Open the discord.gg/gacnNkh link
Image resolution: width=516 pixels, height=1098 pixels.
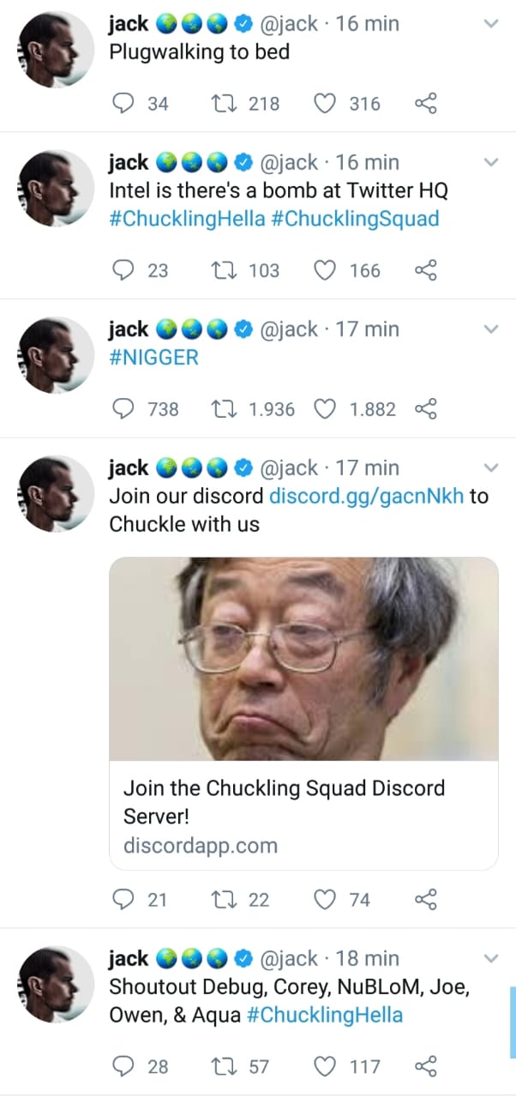[x=367, y=496]
